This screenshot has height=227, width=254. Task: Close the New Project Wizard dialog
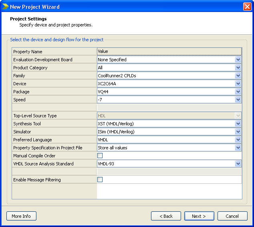[x=247, y=7]
